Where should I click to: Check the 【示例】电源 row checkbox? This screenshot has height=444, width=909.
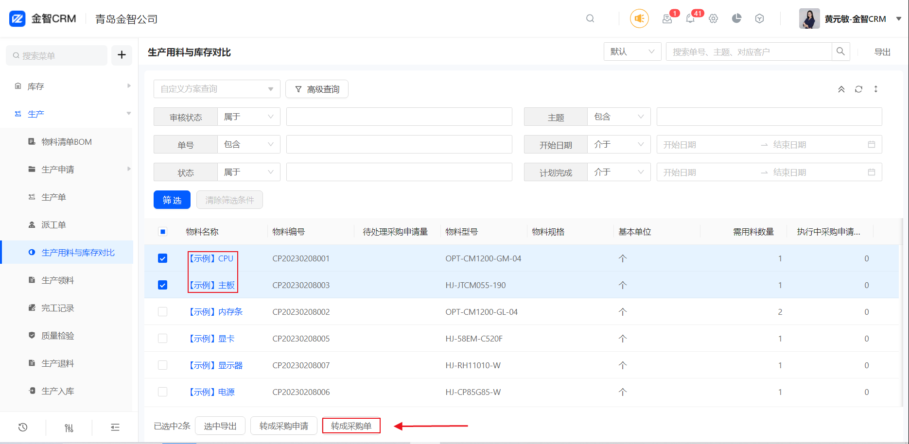tap(163, 392)
